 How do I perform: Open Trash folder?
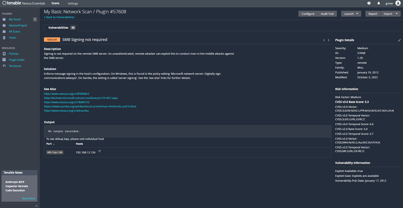click(x=12, y=38)
